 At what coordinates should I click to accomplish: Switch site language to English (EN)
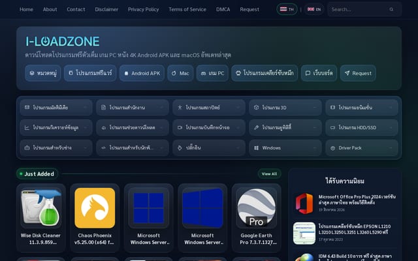coord(314,9)
